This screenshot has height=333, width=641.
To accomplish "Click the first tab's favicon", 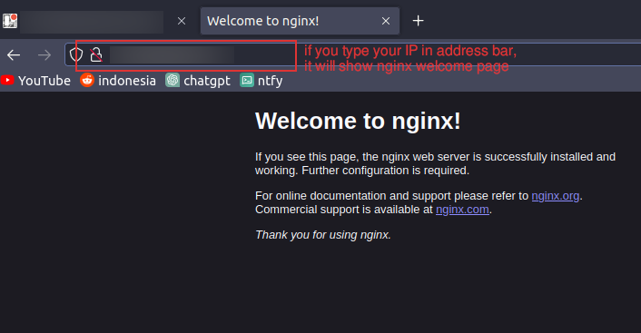I will click(x=10, y=21).
